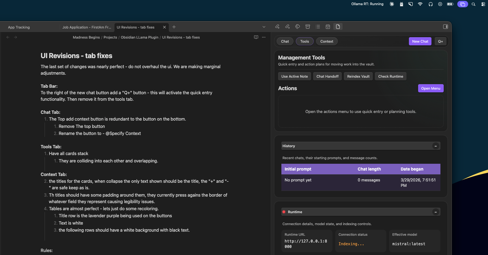Click the note title 'UI Revisions - tab fixes'
The image size is (488, 255).
[x=76, y=56]
